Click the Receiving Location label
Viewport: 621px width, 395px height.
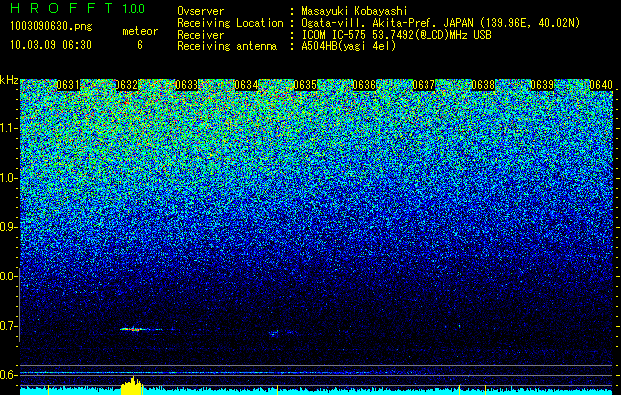click(x=230, y=23)
